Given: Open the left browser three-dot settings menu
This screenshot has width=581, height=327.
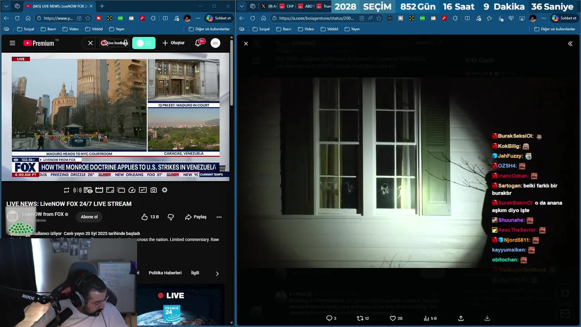Looking at the screenshot, I should point(198,18).
